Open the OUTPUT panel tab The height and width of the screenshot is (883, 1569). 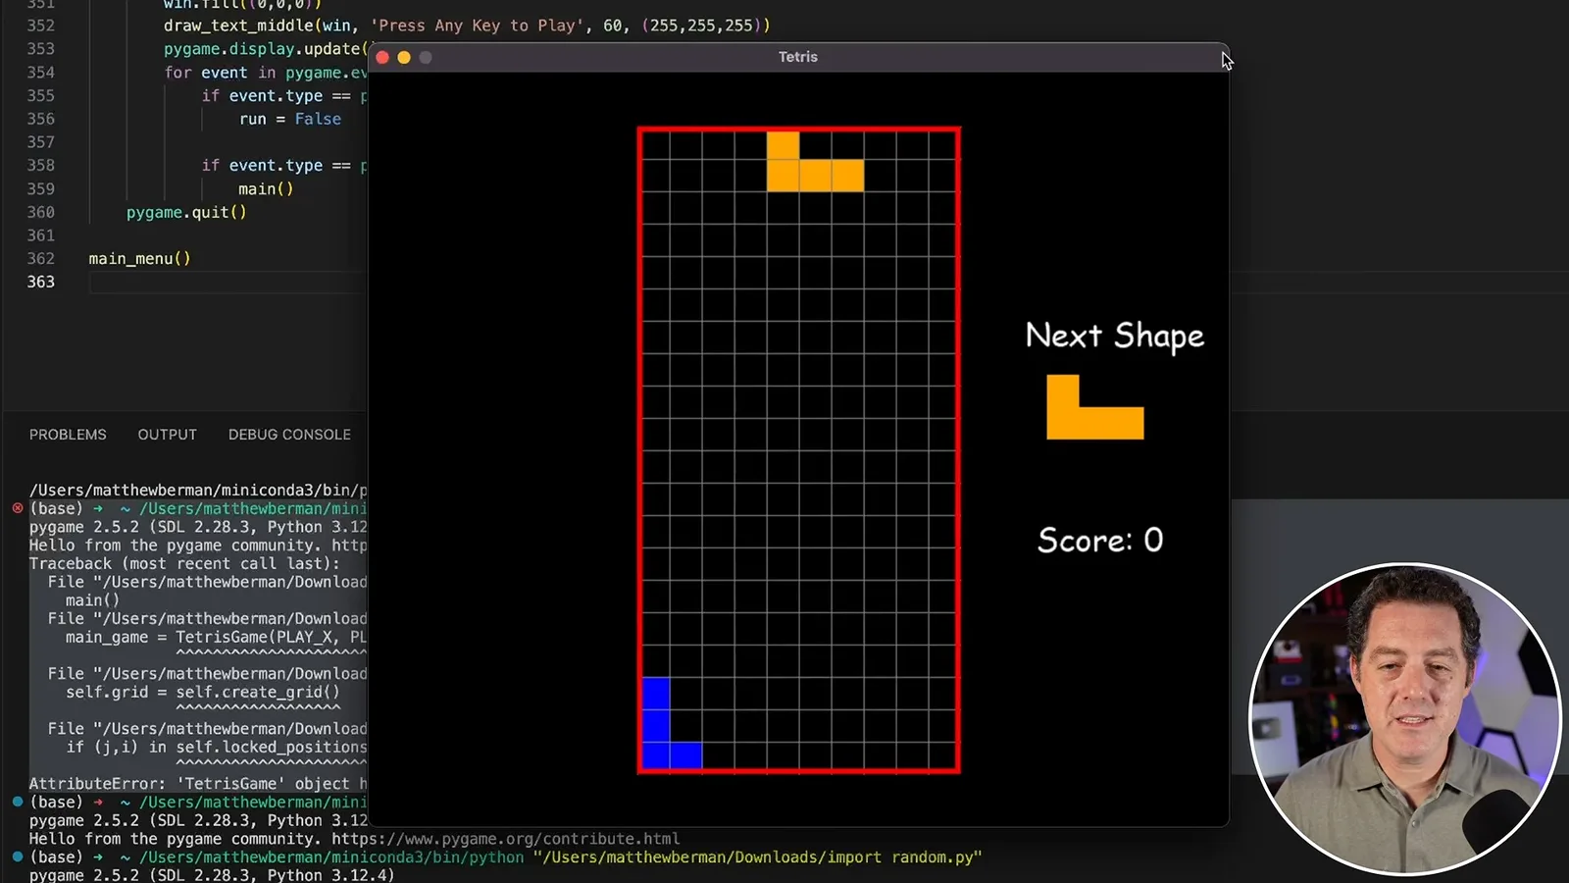tap(167, 435)
